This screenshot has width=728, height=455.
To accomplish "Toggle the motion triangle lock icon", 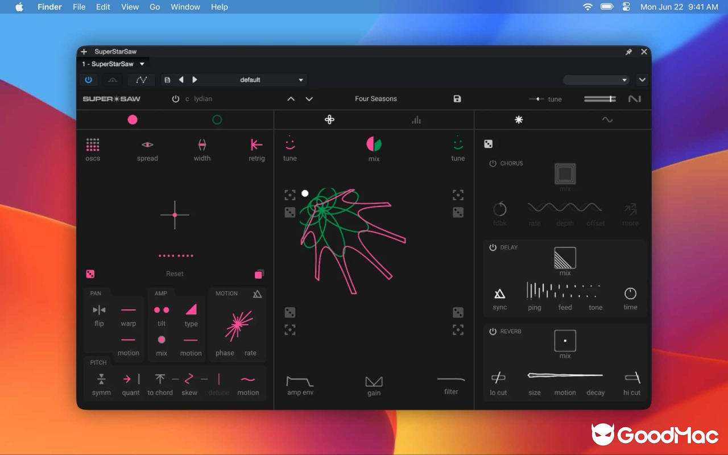I will coord(258,293).
